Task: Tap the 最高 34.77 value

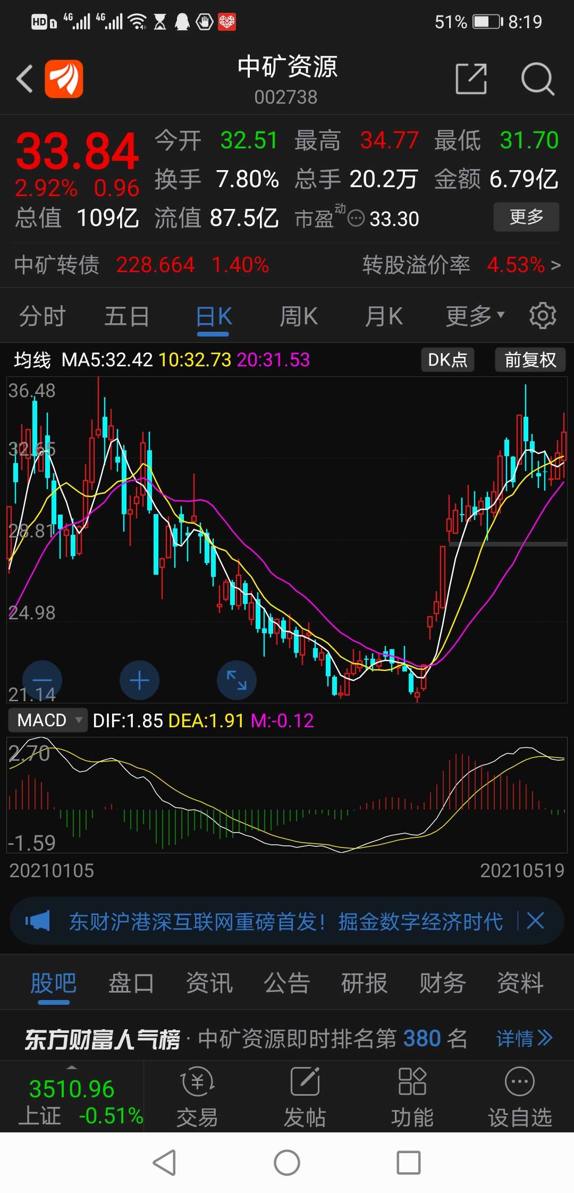Action: pos(357,141)
